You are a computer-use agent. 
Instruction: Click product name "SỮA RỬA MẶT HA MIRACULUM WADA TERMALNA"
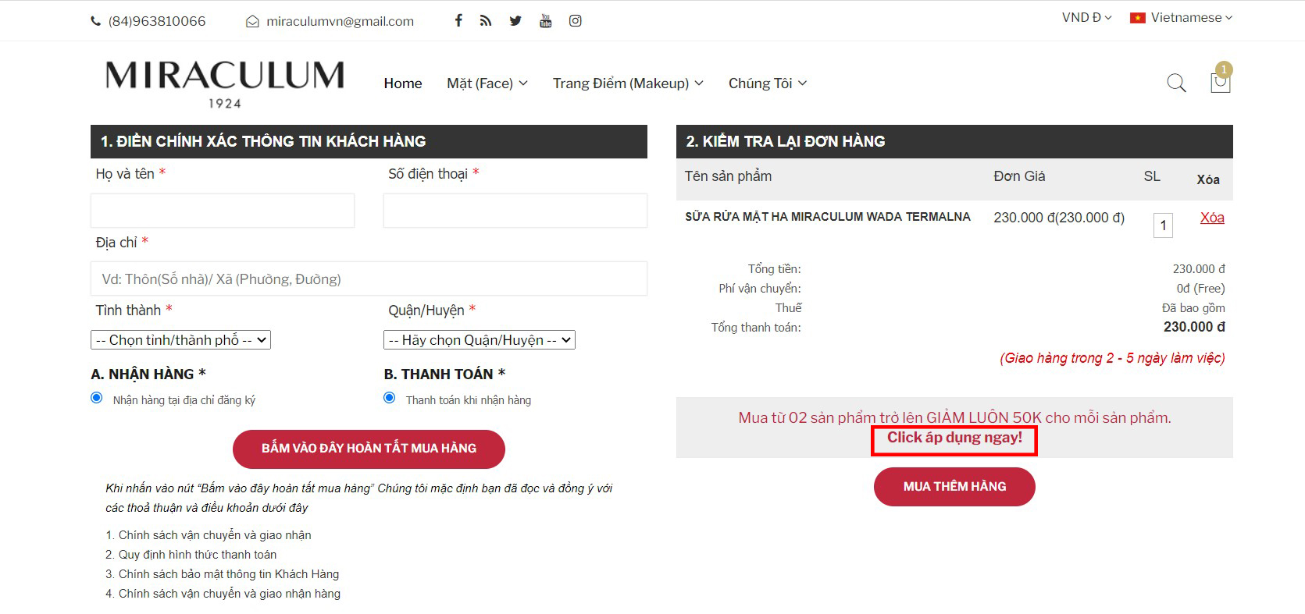(x=828, y=217)
